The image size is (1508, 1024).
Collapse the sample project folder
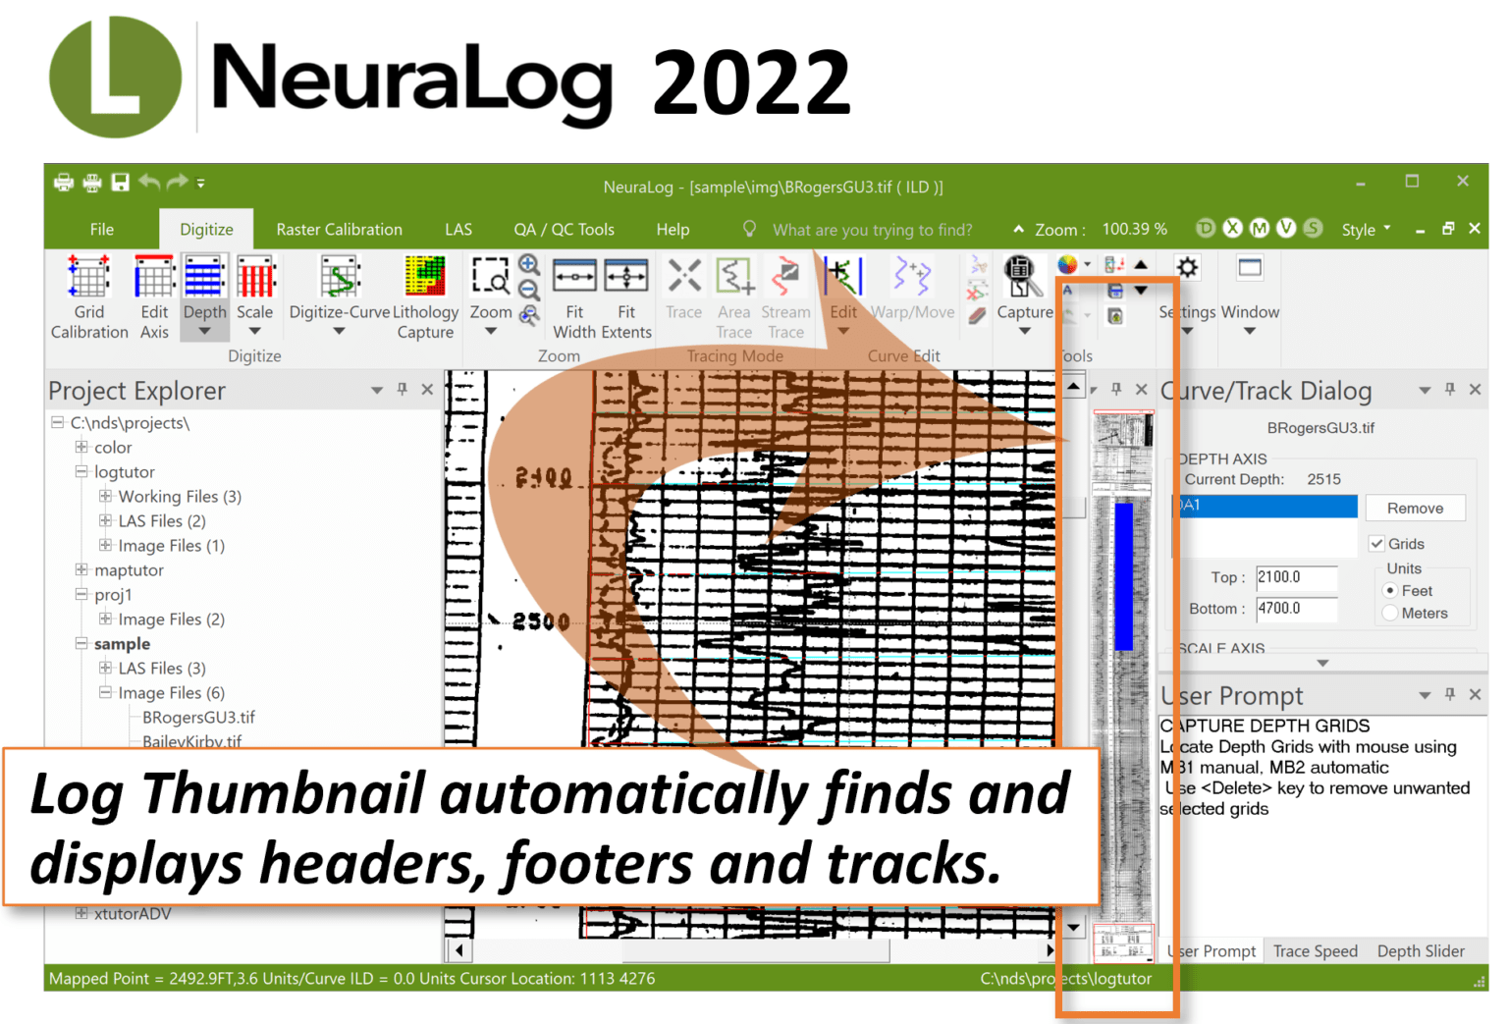pos(81,643)
